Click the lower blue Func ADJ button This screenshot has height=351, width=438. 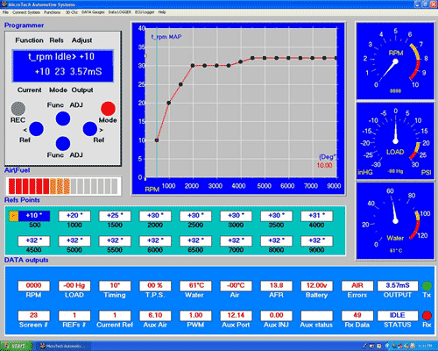click(63, 144)
